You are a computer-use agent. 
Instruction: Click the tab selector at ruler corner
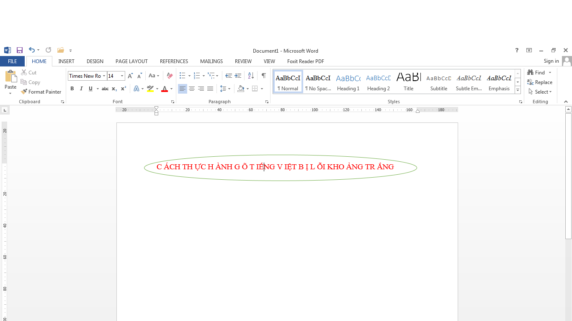tap(5, 110)
